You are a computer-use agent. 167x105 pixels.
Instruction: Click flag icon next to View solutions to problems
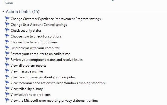click(7, 95)
